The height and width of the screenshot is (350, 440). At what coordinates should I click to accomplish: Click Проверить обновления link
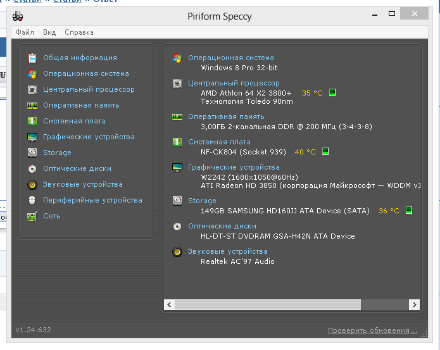(x=373, y=330)
